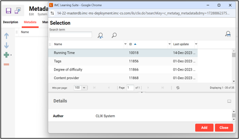Click the table scrollbar down arrow

click(x=234, y=81)
